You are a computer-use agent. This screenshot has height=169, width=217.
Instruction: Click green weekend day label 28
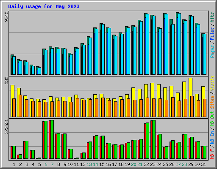point(184,164)
